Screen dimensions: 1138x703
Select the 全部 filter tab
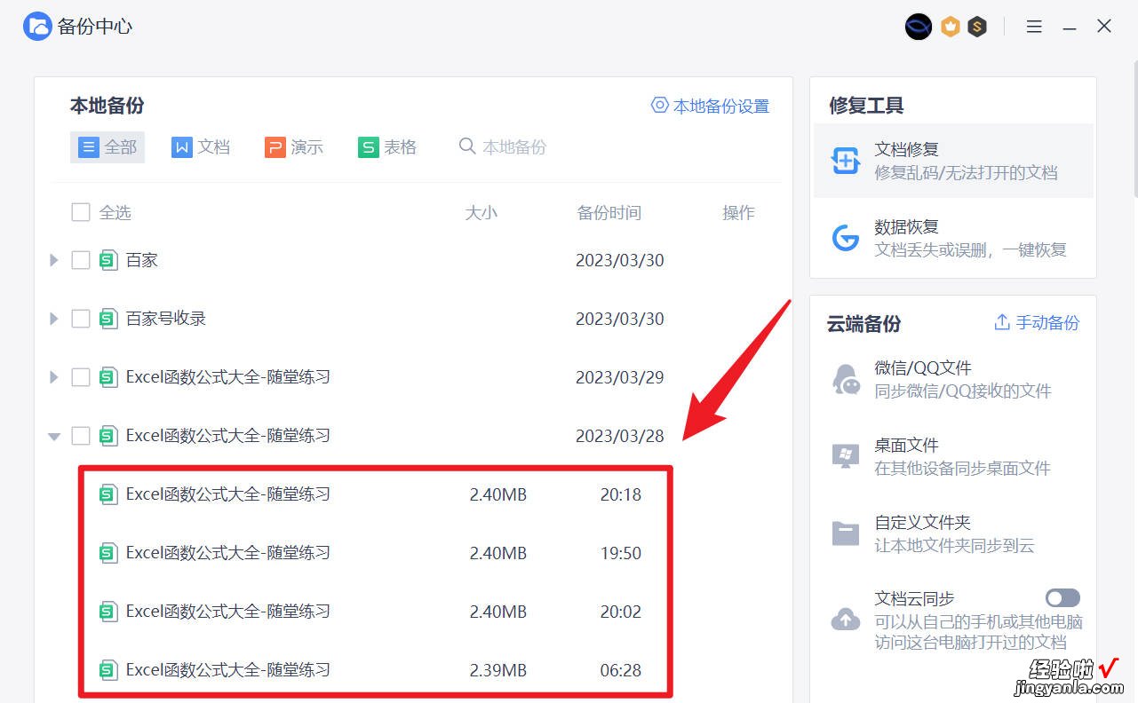pyautogui.click(x=107, y=147)
